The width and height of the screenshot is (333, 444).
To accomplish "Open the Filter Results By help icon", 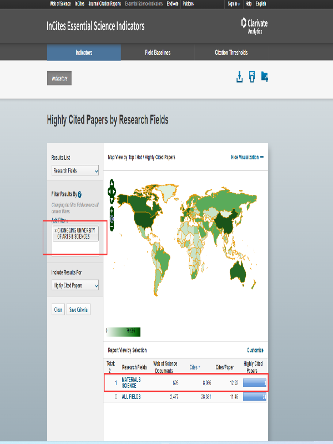I will [80, 194].
